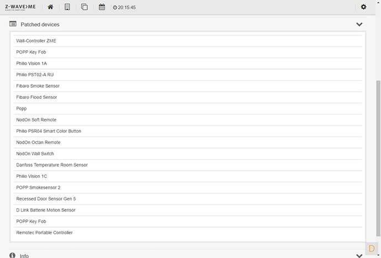
Task: Select Danfoss Temperature Room Sensor row
Action: (188, 165)
